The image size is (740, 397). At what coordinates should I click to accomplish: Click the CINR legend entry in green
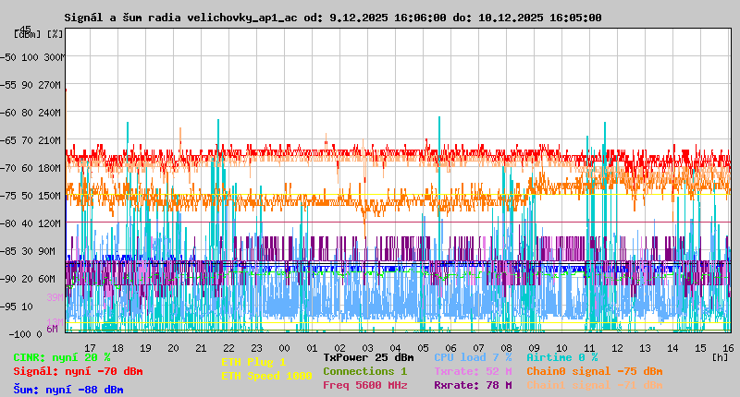pyautogui.click(x=62, y=356)
